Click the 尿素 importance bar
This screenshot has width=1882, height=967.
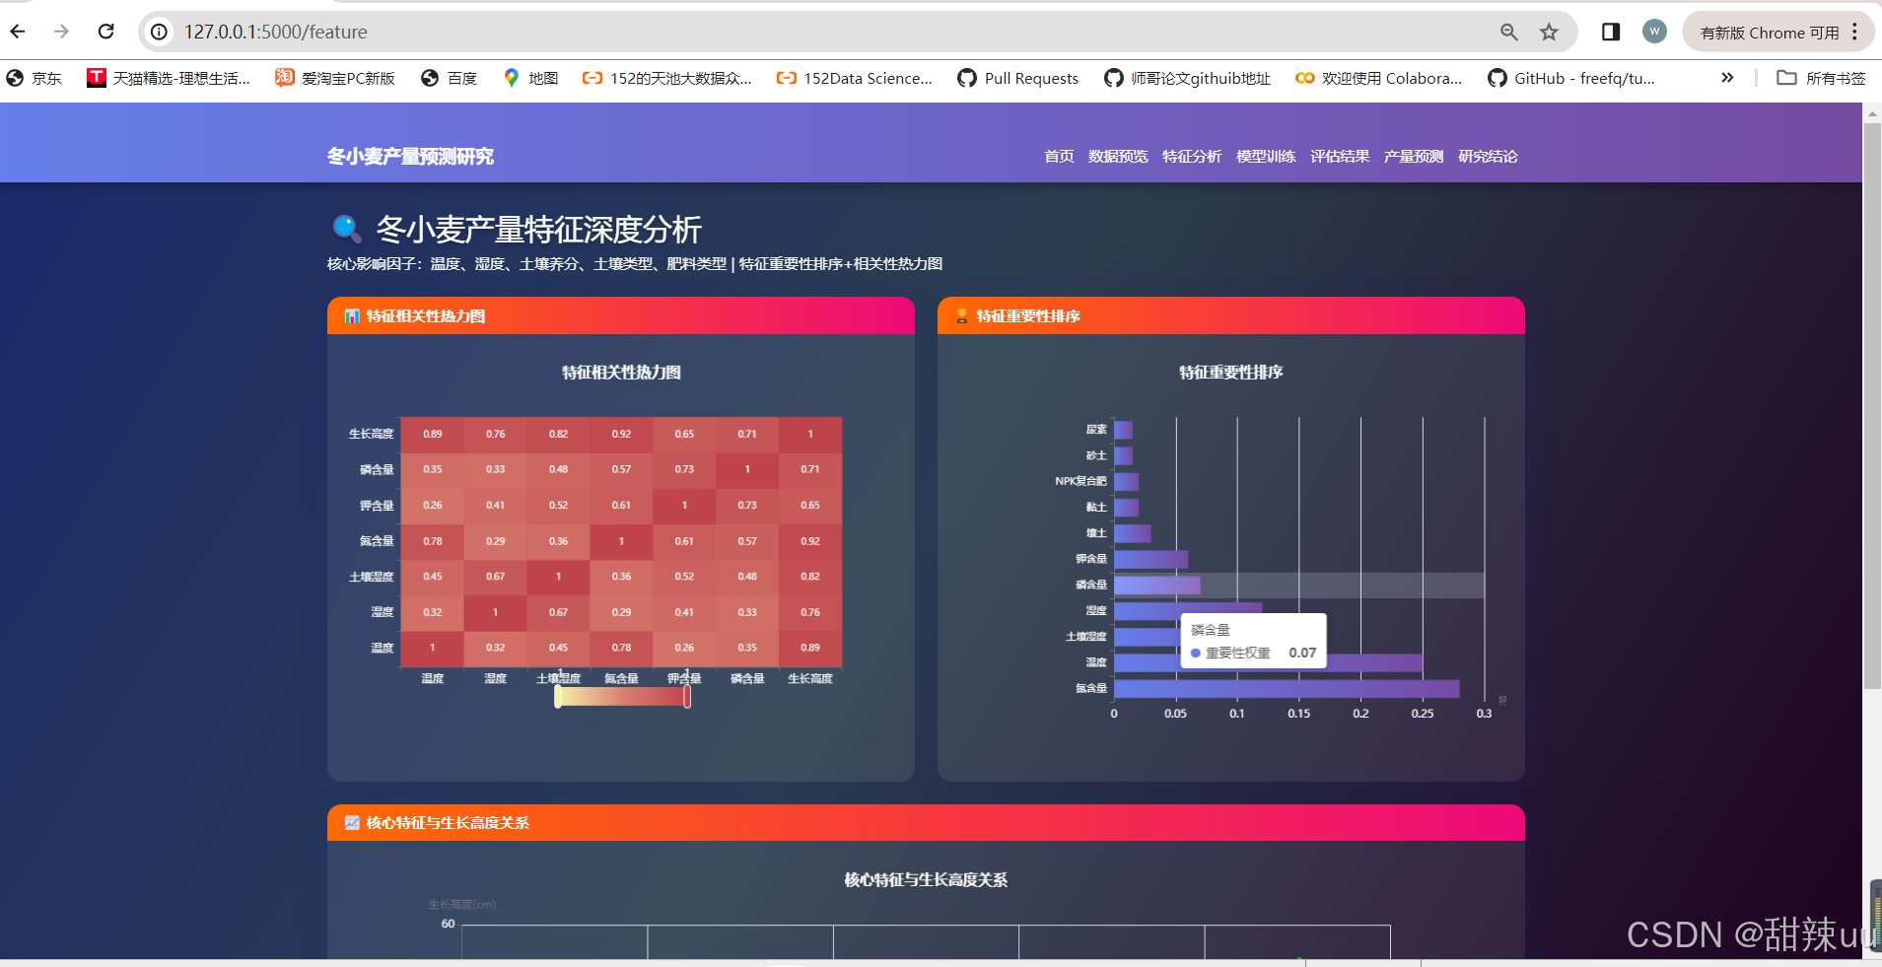coord(1123,430)
